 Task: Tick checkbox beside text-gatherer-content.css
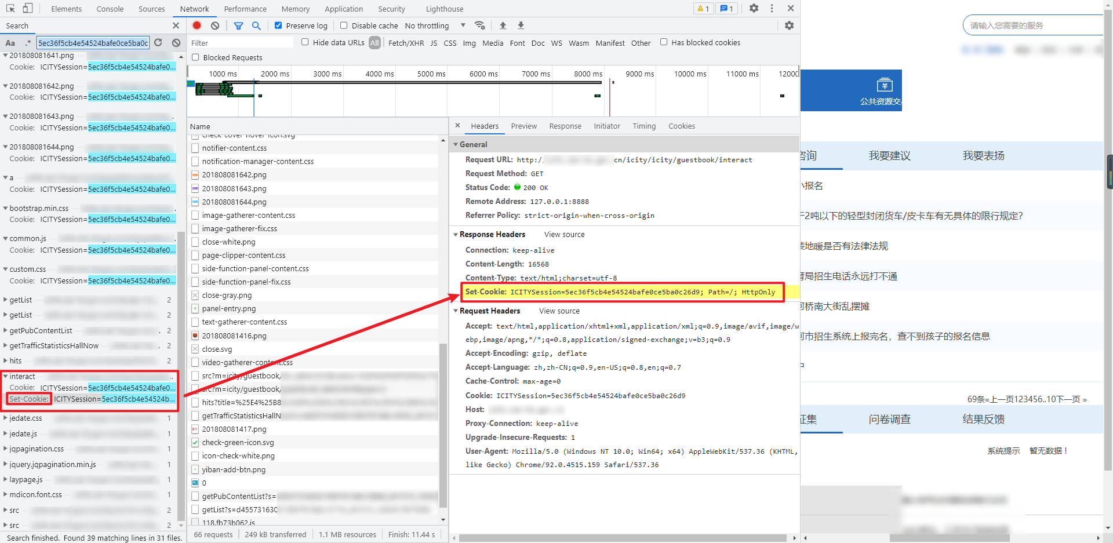pos(195,322)
